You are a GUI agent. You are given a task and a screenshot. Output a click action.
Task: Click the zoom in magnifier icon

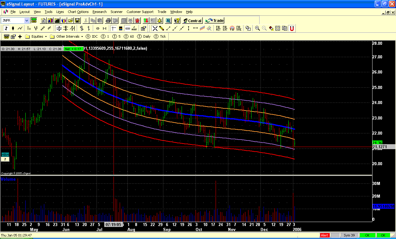pos(257,28)
